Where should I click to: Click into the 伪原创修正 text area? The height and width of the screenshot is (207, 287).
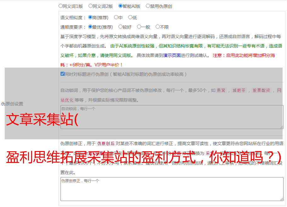click(x=172, y=189)
